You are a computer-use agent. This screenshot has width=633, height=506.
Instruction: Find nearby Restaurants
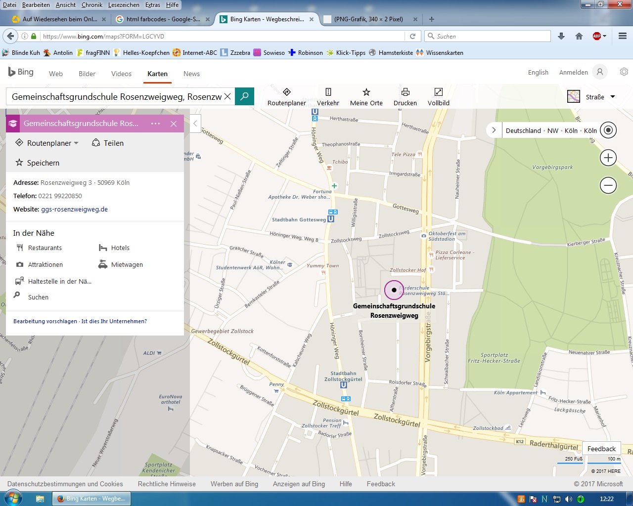click(39, 248)
